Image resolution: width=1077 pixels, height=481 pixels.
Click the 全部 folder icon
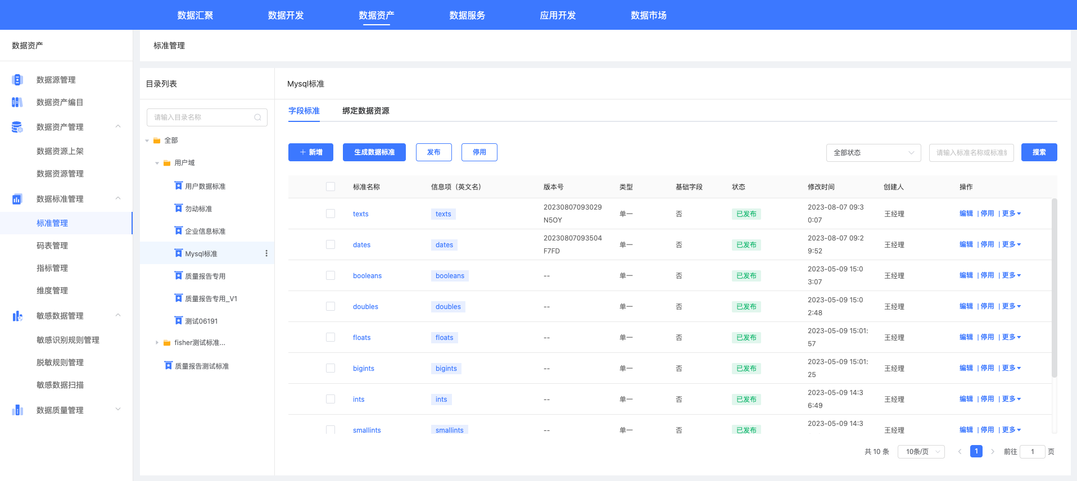pyautogui.click(x=157, y=140)
